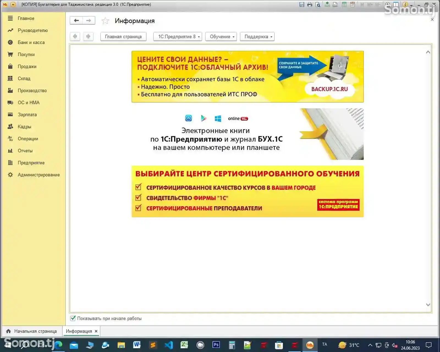Open Print Preview from title toolbar

coord(318,4)
